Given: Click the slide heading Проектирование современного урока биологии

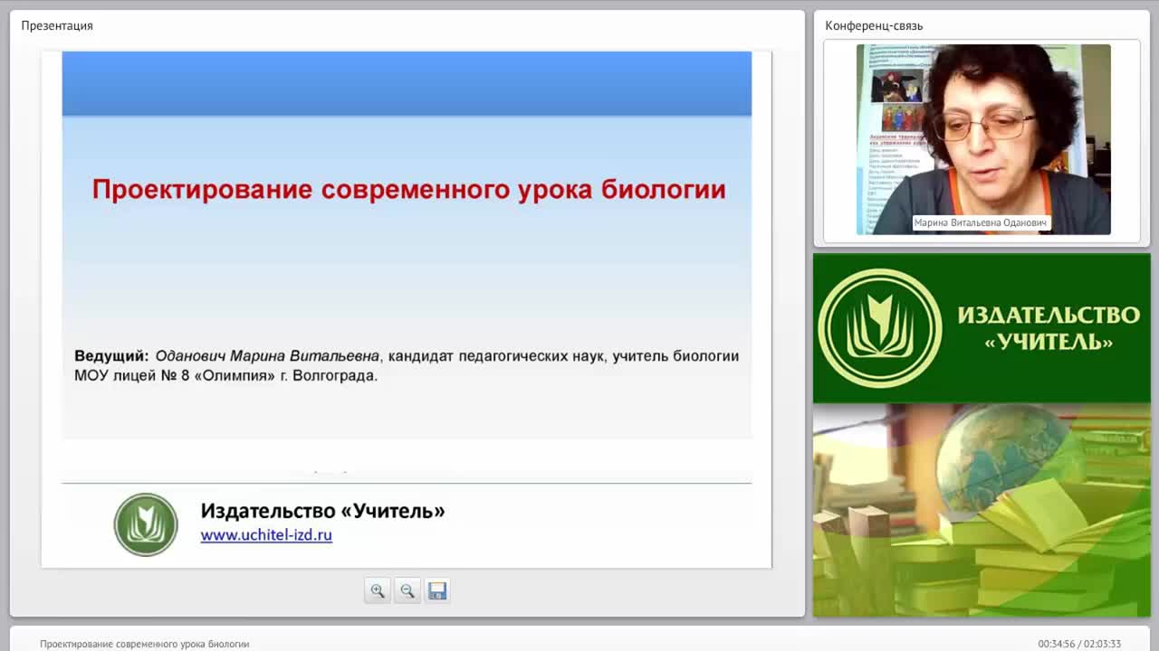Looking at the screenshot, I should point(408,190).
